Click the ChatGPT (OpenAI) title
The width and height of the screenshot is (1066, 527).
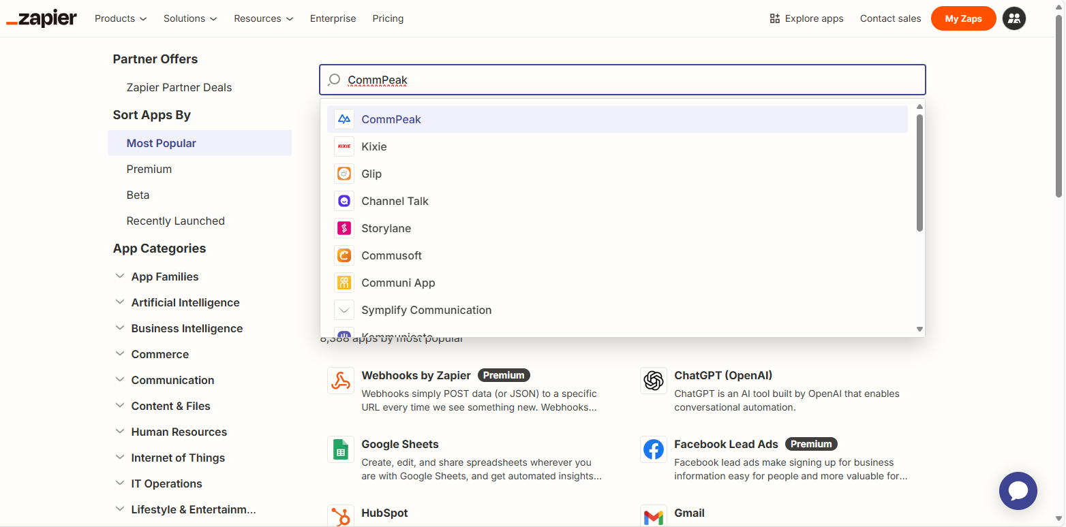point(723,375)
